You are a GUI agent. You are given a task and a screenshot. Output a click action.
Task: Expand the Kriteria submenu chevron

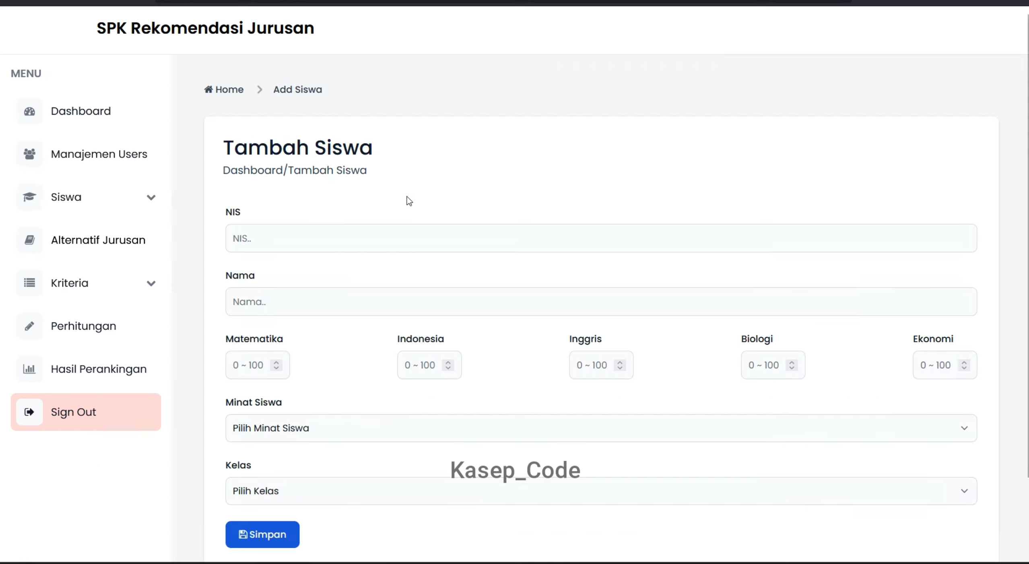[x=151, y=284]
